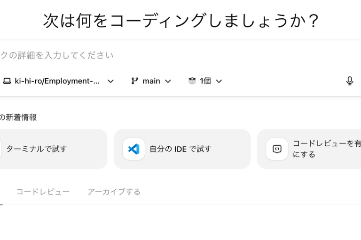The image size is (361, 240).
Task: Open the ki-hi-ro/Employment repository selector
Action: coord(57,81)
